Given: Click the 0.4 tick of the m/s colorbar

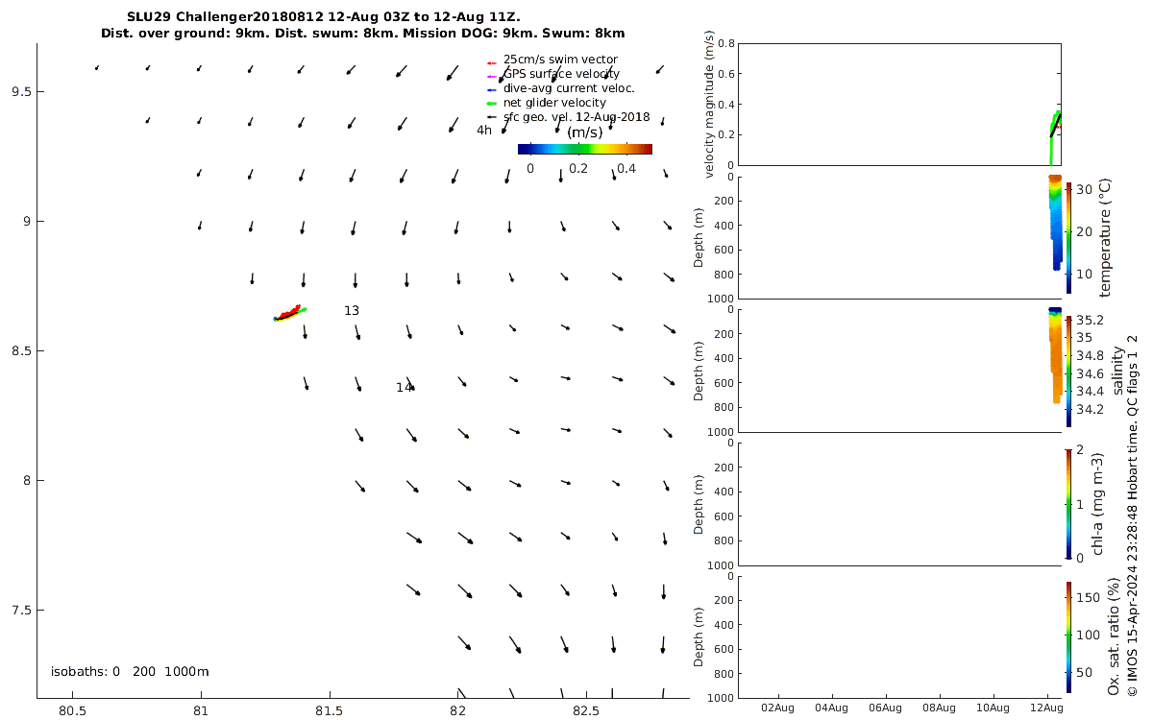Looking at the screenshot, I should pos(626,169).
